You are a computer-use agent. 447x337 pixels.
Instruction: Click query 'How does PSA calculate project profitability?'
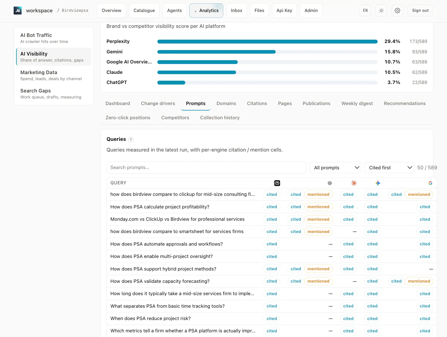pos(160,207)
